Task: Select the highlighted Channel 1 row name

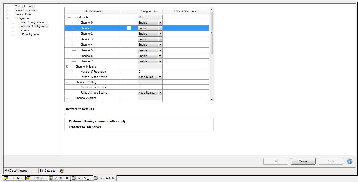Action: pyautogui.click(x=86, y=28)
